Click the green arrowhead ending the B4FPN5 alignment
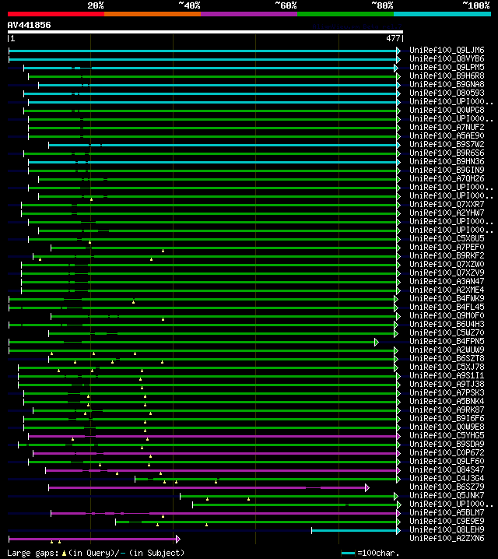This screenshot has width=498, height=559. point(377,343)
